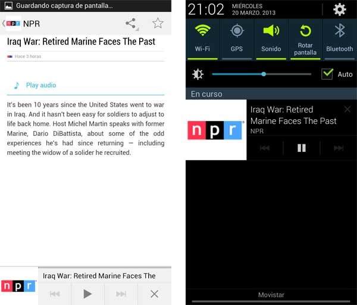
Task: Toggle GPS quick setting
Action: coord(237,39)
